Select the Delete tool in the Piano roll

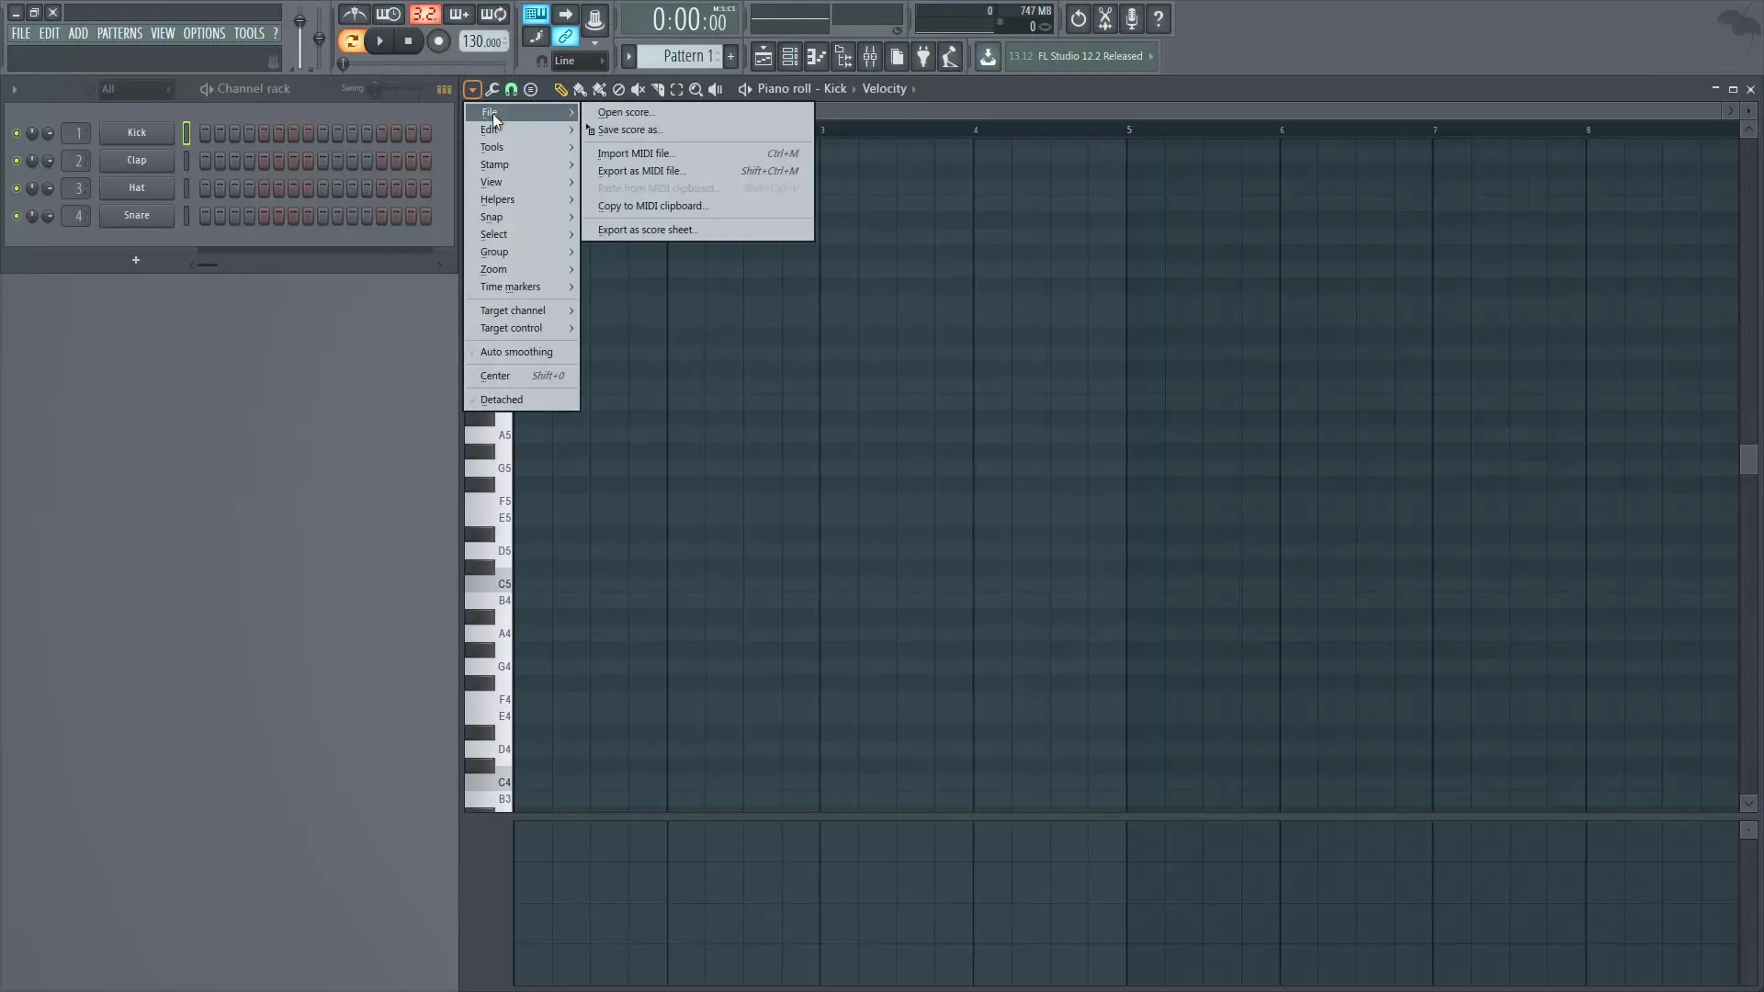(618, 89)
